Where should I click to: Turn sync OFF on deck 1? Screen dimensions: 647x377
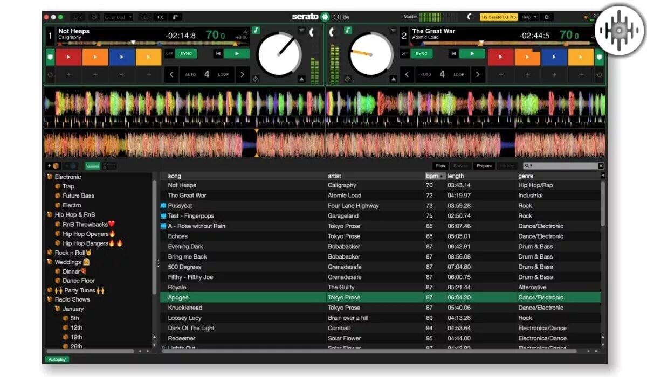click(169, 54)
